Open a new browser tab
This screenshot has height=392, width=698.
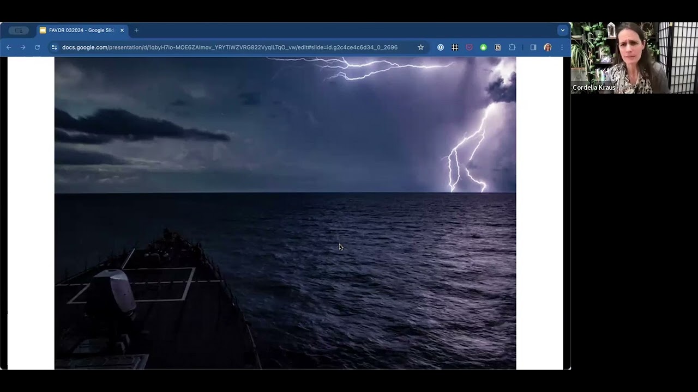136,30
